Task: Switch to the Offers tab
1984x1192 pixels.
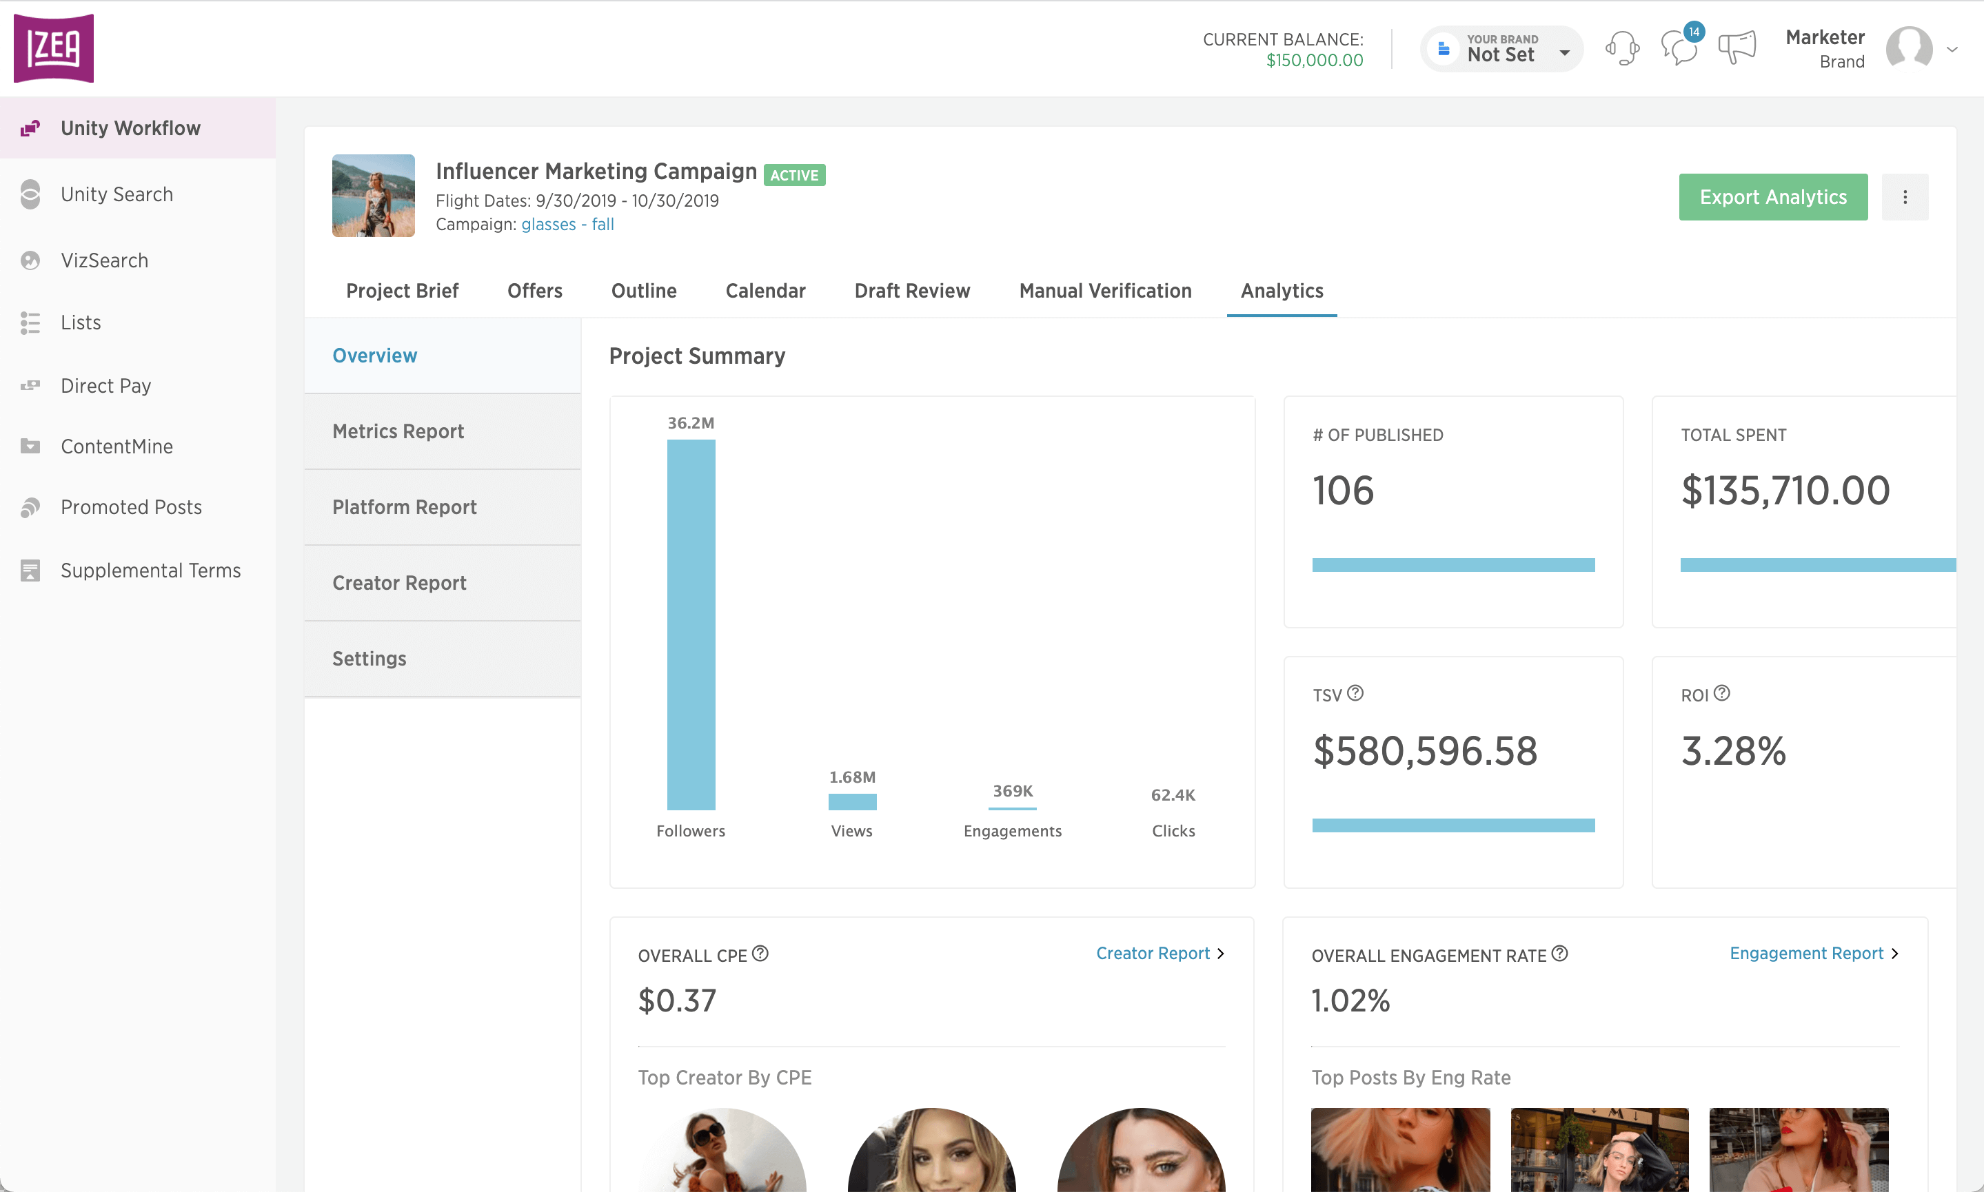Action: [x=534, y=291]
